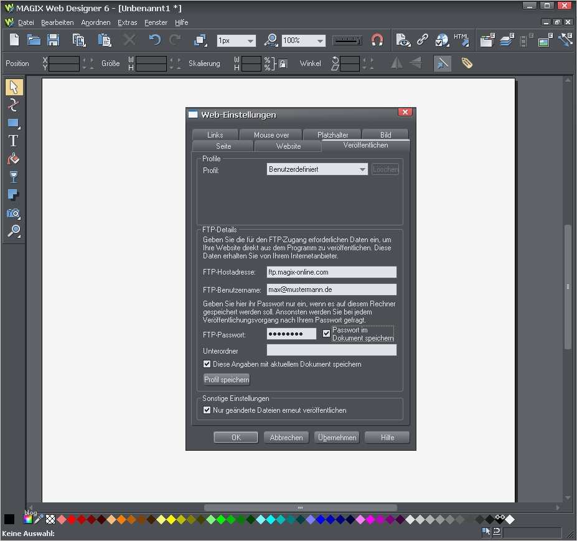Select the Text tool
577x541 pixels.
point(13,140)
